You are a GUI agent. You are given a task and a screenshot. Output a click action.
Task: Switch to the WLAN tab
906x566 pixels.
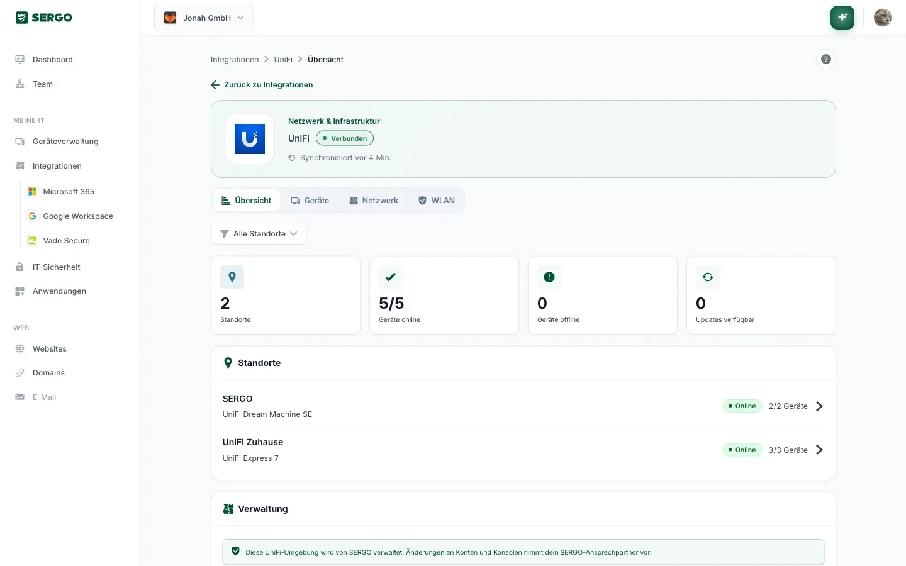tap(437, 201)
